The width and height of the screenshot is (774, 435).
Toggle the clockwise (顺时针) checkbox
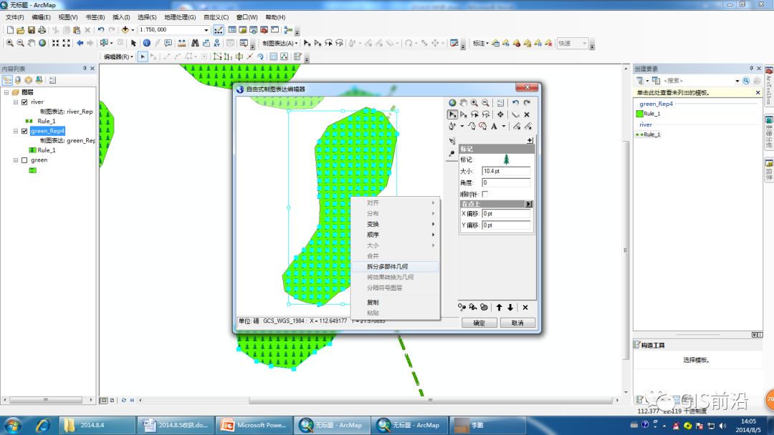485,194
